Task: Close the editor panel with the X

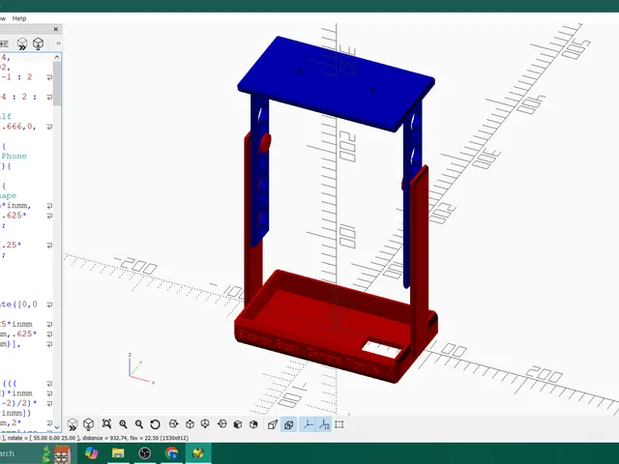Action: point(56,29)
